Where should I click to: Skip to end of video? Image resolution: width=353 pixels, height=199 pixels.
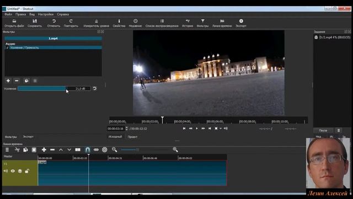pyautogui.click(x=210, y=128)
